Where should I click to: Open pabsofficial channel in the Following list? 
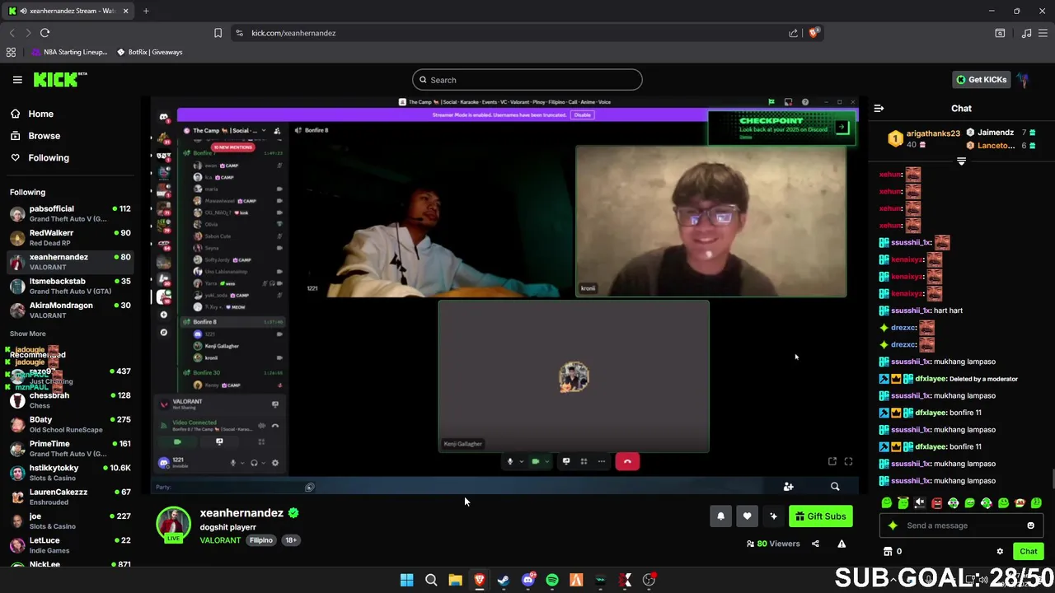tap(69, 213)
